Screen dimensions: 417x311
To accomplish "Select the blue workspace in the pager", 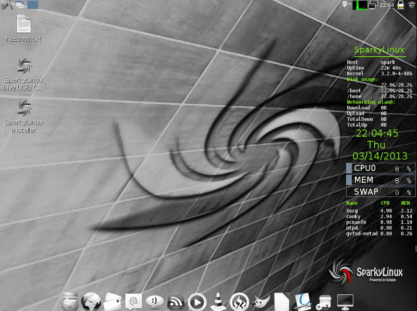I will point(32,5).
